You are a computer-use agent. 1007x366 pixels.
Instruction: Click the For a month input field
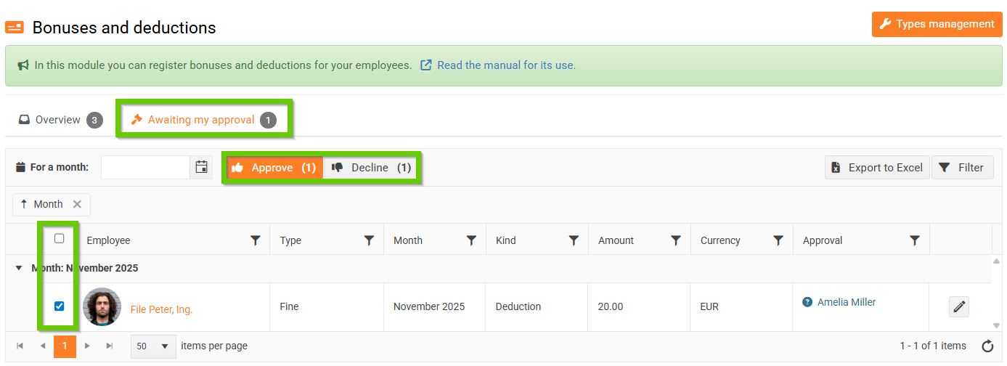[145, 167]
